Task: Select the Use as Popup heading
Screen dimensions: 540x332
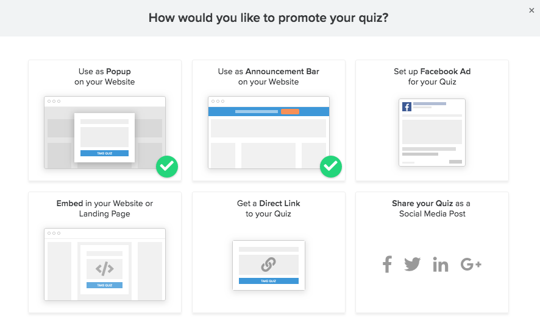Action: 107,77
